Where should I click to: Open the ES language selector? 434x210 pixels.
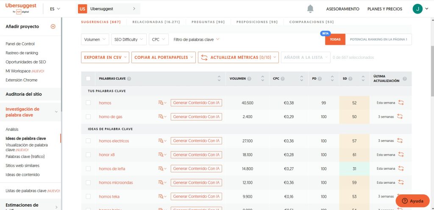point(55,9)
